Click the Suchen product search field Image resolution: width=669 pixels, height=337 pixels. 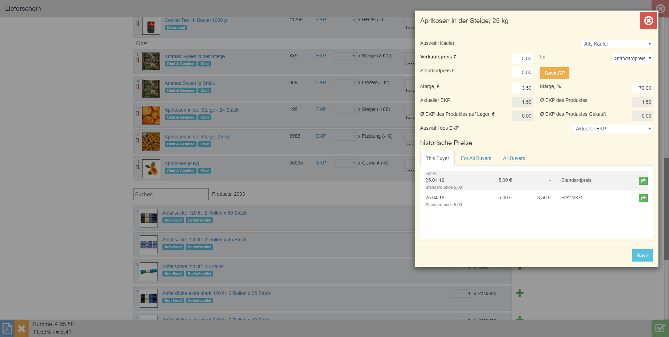point(171,194)
